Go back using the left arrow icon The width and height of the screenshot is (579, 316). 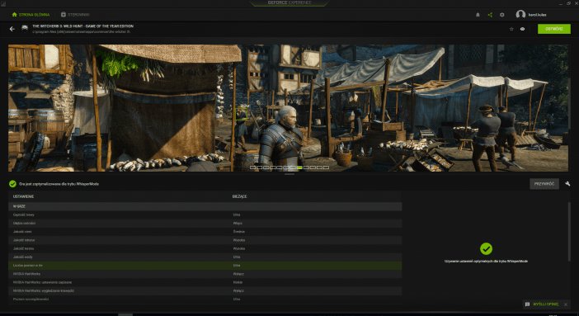point(12,29)
